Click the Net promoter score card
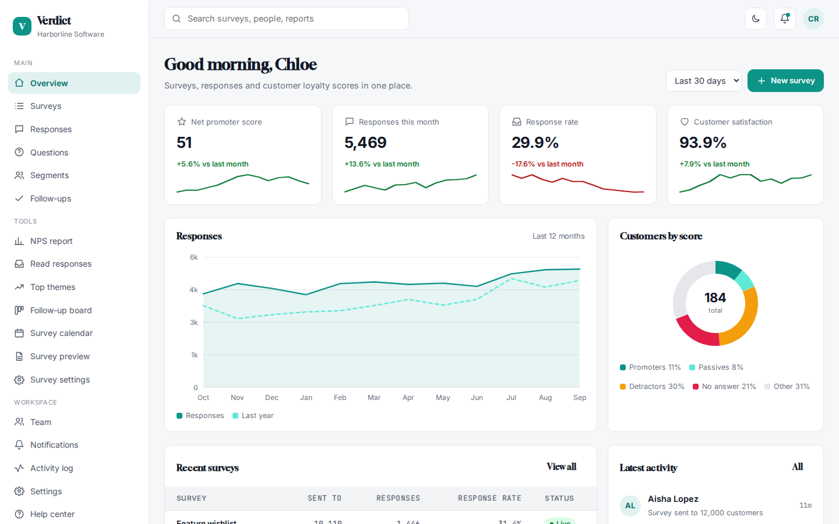This screenshot has width=839, height=524. coord(243,155)
